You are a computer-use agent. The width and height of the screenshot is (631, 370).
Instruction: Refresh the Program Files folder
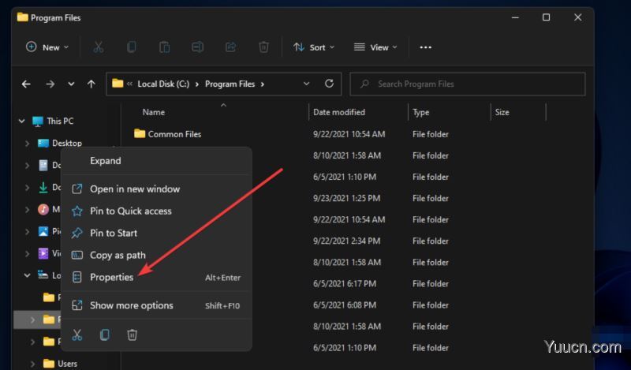(329, 84)
